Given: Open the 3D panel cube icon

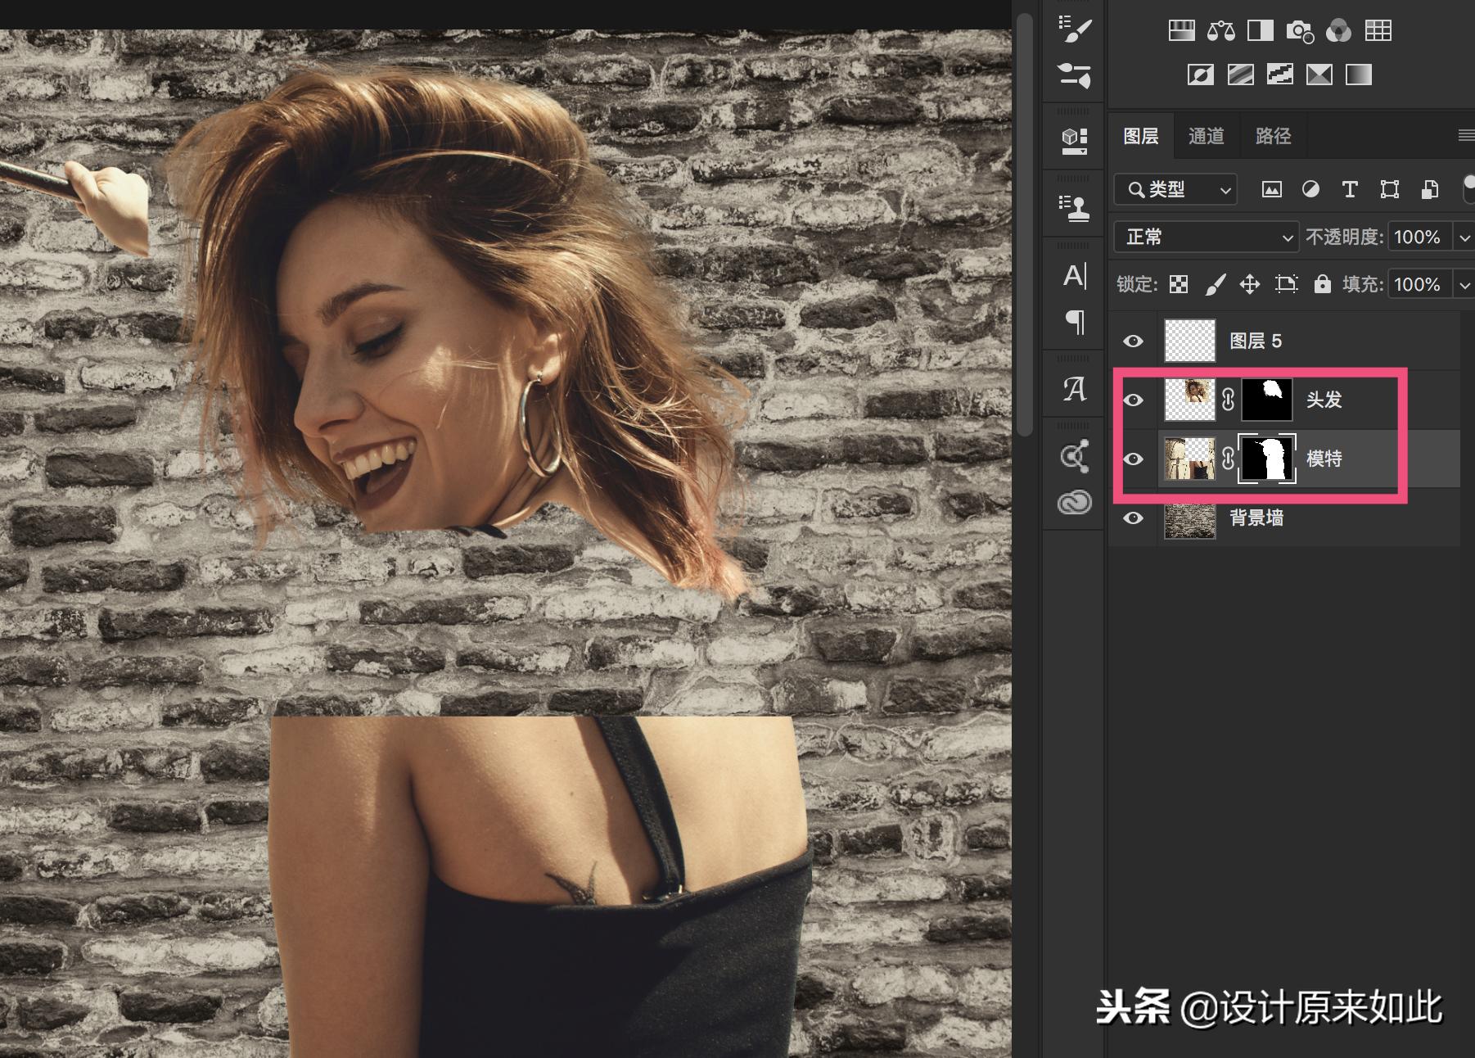Looking at the screenshot, I should click(1074, 141).
